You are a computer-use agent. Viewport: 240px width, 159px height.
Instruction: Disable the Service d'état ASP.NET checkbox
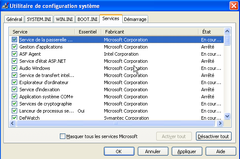(14, 61)
